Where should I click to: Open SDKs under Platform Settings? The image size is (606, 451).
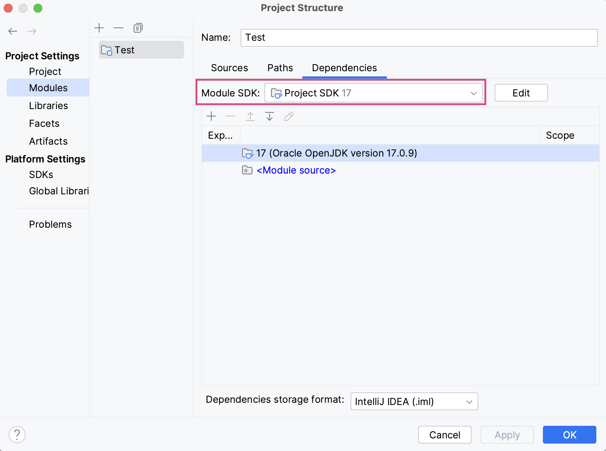tap(41, 175)
